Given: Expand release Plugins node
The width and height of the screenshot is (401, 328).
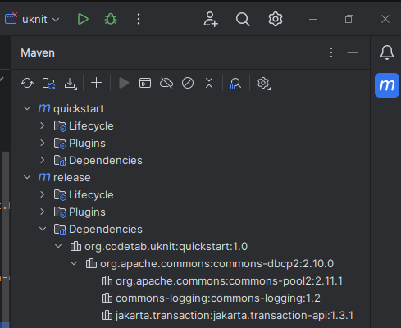Looking at the screenshot, I should point(43,212).
